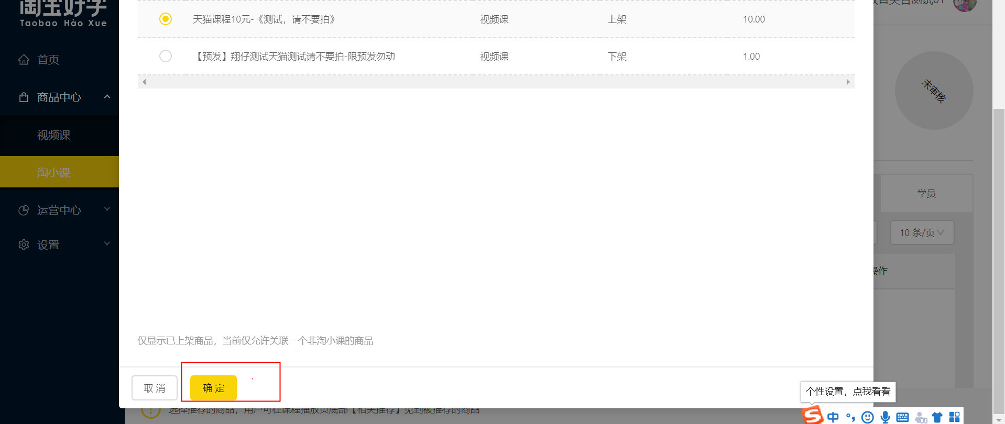1005x424 pixels.
Task: Collapse the 商品中心 menu chevron
Action: (x=107, y=96)
